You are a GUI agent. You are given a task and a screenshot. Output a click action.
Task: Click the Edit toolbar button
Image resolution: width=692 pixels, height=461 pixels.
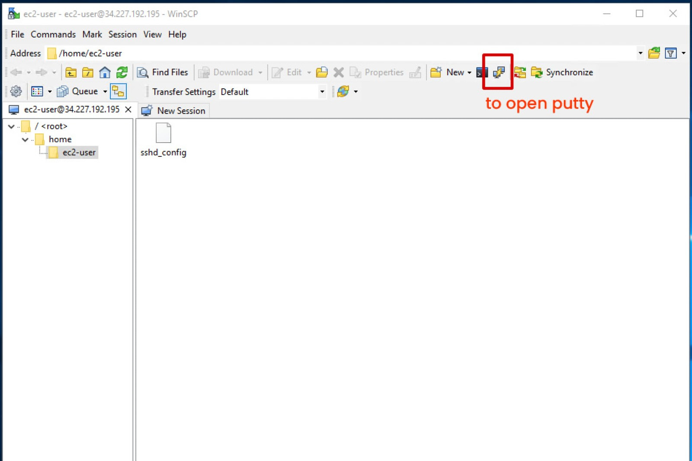tap(287, 73)
